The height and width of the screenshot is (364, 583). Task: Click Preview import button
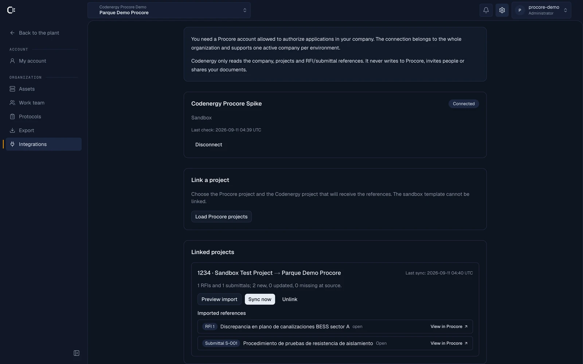(219, 299)
